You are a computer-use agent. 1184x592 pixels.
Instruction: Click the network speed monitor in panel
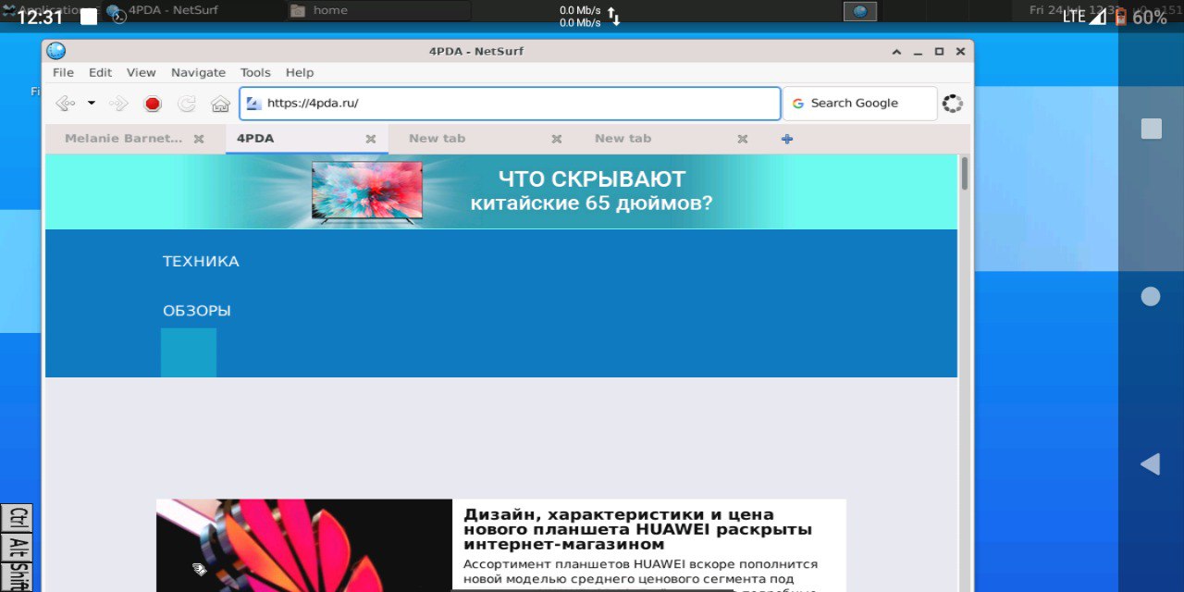[589, 17]
